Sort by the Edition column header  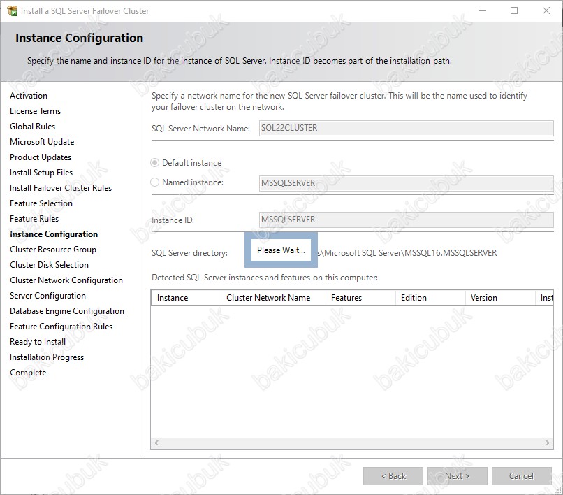click(x=430, y=298)
